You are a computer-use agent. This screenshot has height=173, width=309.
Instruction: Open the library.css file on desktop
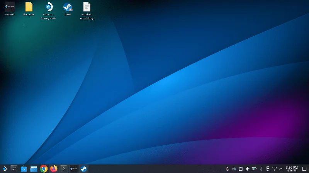click(29, 7)
